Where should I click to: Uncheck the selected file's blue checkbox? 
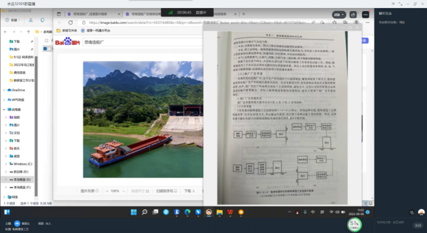(45, 49)
